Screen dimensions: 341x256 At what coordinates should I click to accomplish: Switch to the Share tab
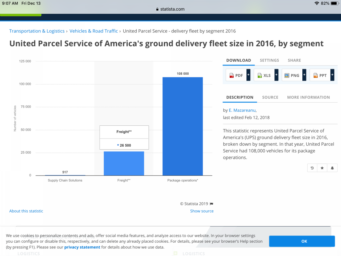tap(294, 60)
